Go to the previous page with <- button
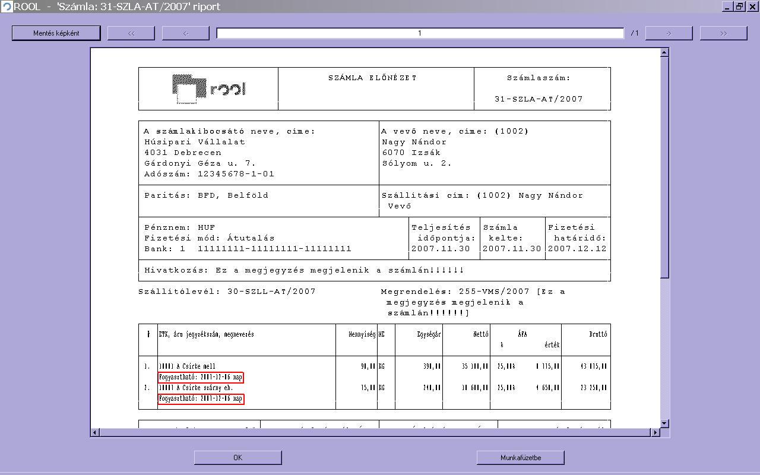 point(186,33)
